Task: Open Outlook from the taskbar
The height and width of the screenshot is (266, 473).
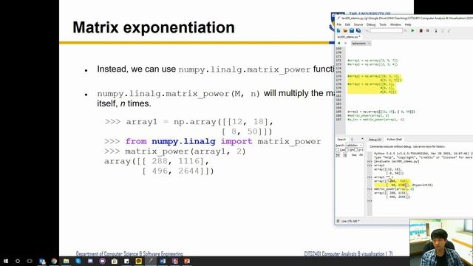Action: point(42,261)
